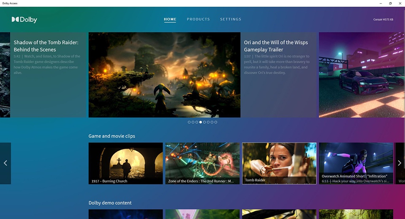
Task: Switch to the PRODUCTS tab
Action: click(199, 19)
